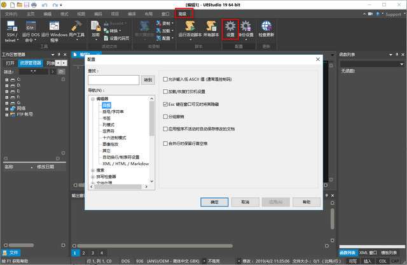Uncheck the Esc key hides window checkbox

pyautogui.click(x=165, y=104)
